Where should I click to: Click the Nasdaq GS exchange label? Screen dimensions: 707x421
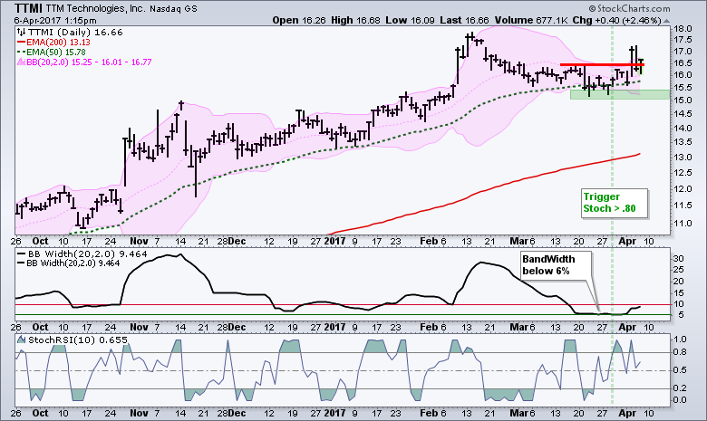(174, 8)
